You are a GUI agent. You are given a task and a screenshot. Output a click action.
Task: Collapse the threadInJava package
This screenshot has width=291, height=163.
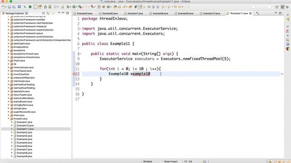pyautogui.click(x=9, y=119)
